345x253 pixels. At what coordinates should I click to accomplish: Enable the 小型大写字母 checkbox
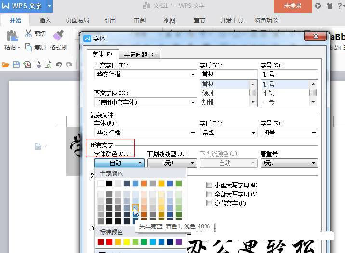tap(209, 185)
